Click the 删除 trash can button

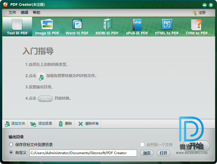tap(65, 124)
